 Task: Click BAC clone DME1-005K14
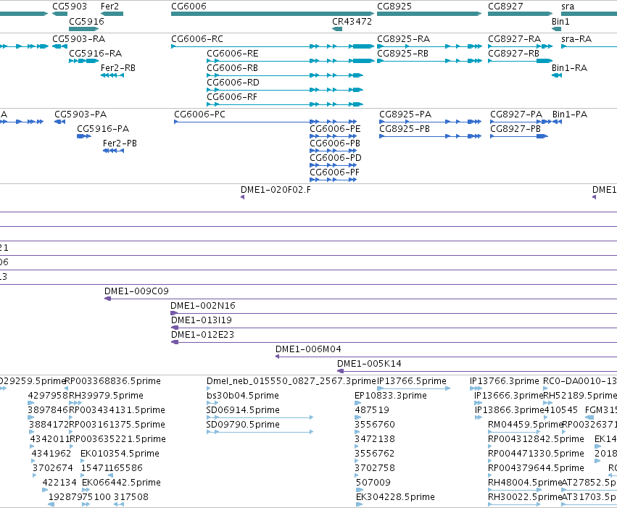coord(477,371)
